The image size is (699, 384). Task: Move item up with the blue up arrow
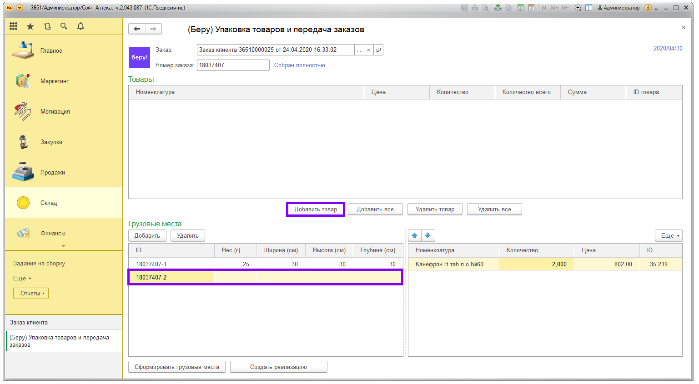[414, 235]
